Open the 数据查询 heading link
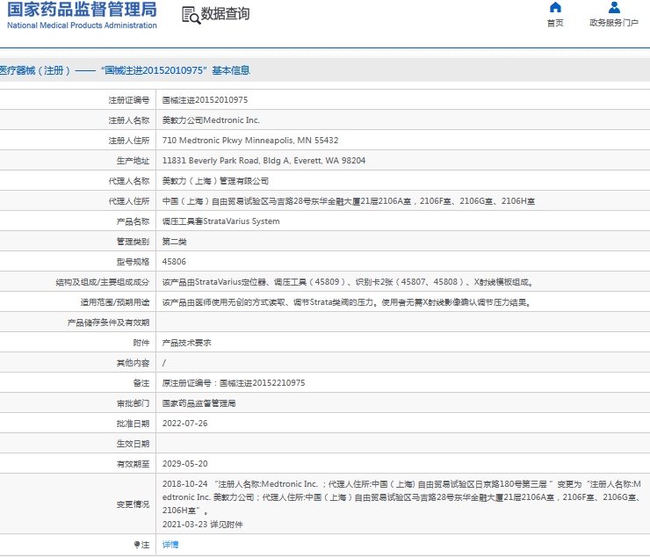650x558 pixels. 225,14
